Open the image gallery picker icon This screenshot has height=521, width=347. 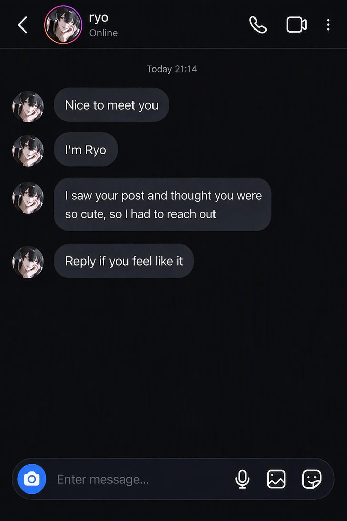(x=276, y=479)
